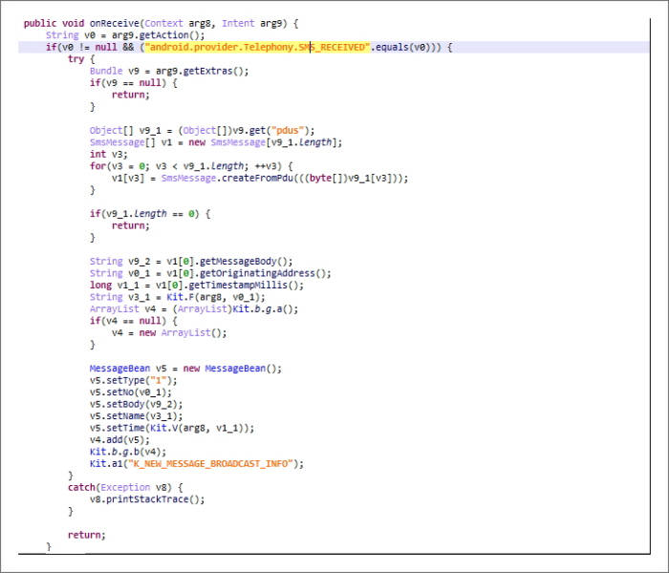
Task: Click the v5.setName(v3_1) line
Action: click(x=136, y=416)
